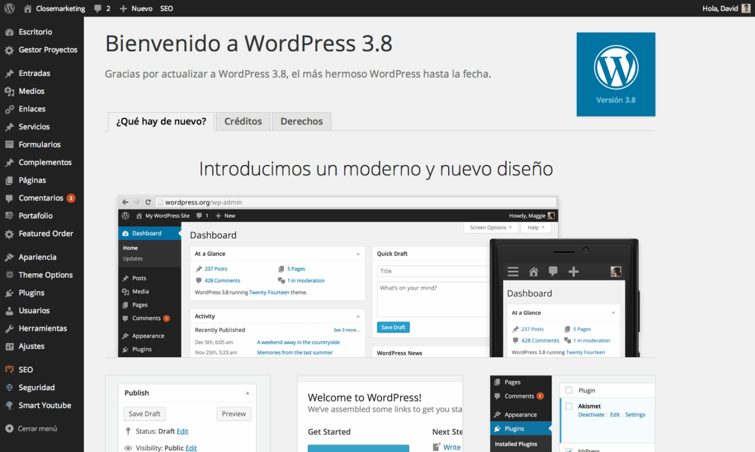Click Hola, David account greeting
755x452 pixels.
point(720,9)
